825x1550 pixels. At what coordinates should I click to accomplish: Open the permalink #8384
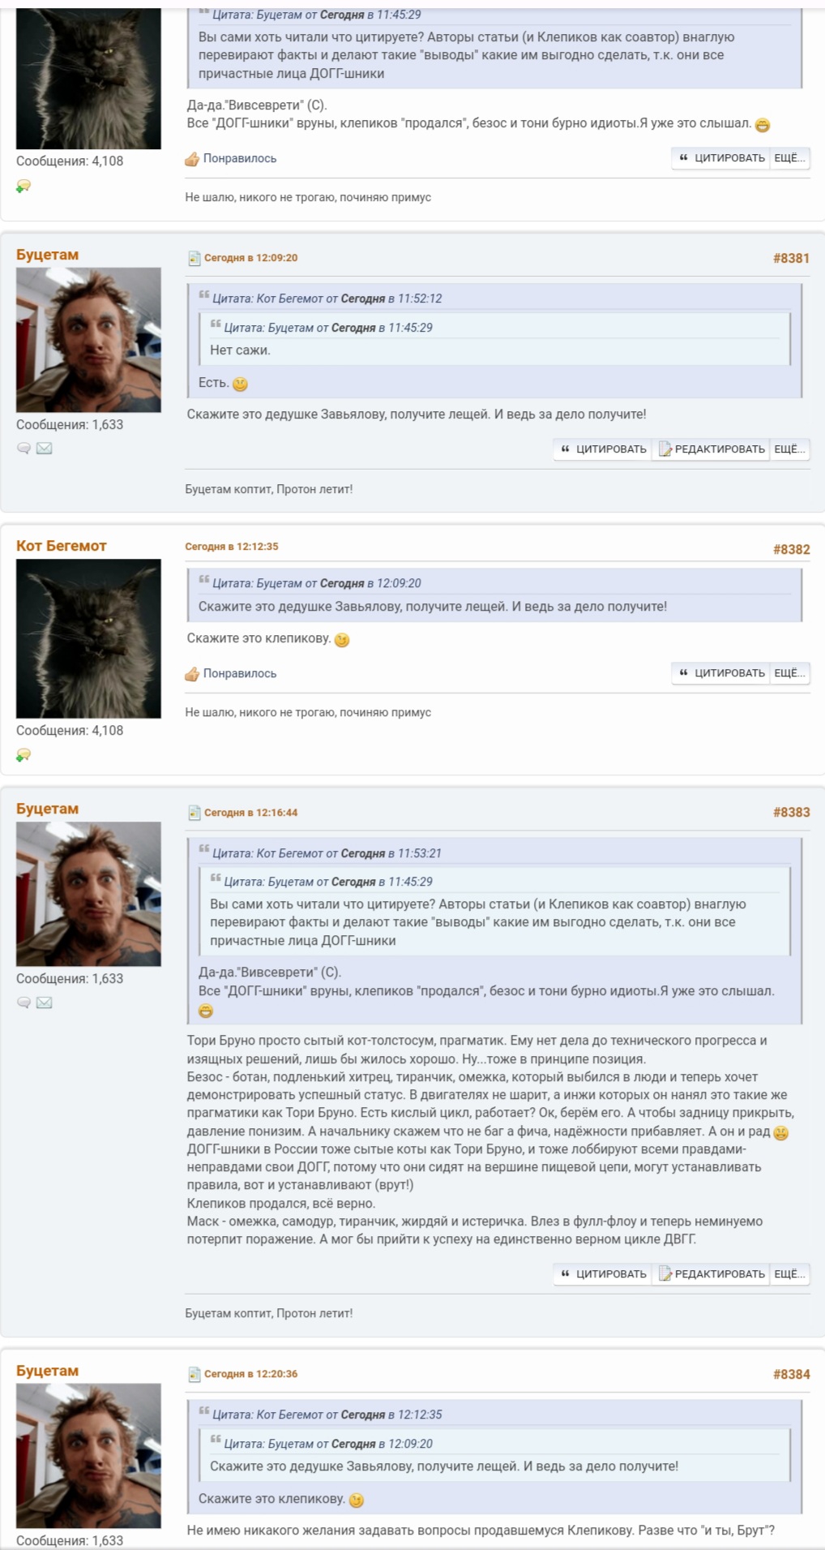coord(791,1374)
